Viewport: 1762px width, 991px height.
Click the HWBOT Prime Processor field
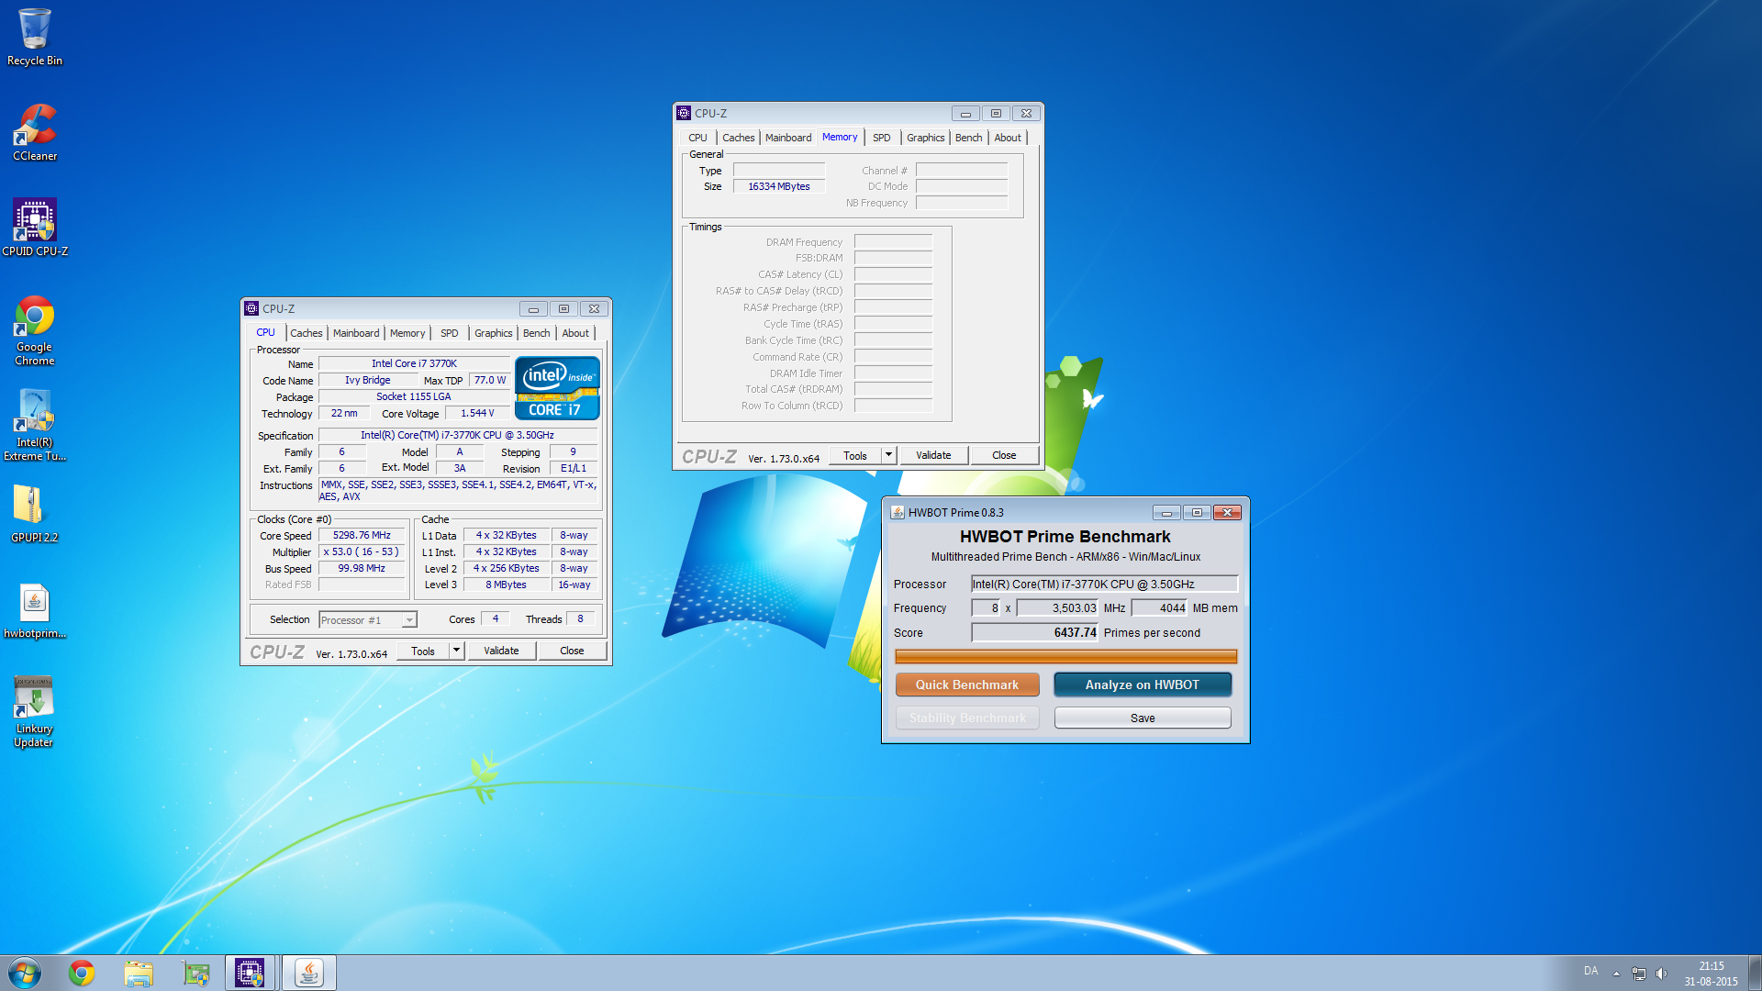point(1104,584)
